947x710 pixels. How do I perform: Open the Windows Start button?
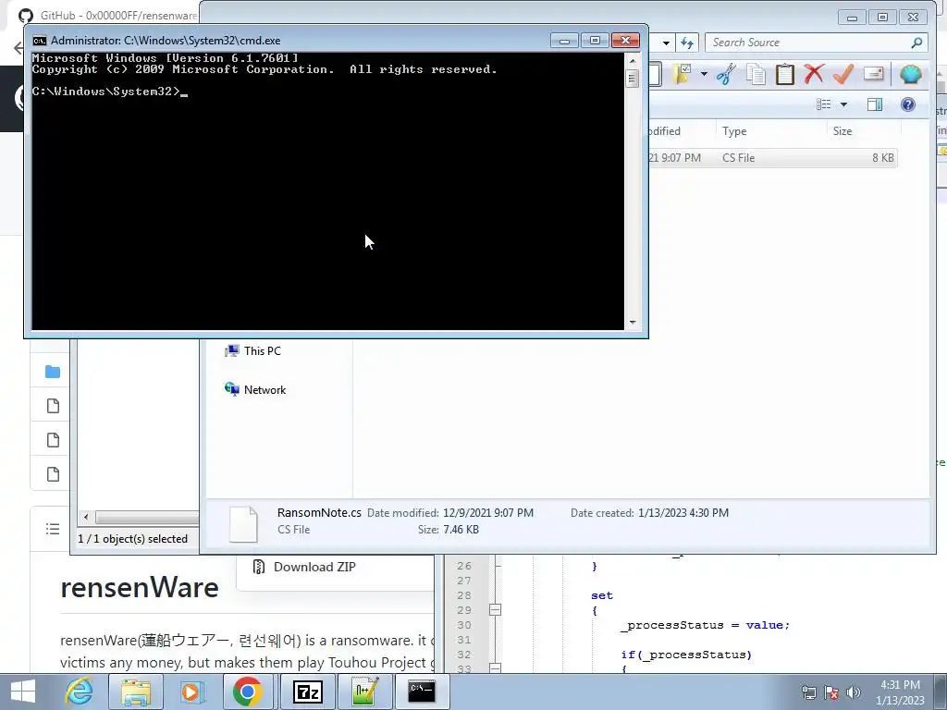(22, 692)
